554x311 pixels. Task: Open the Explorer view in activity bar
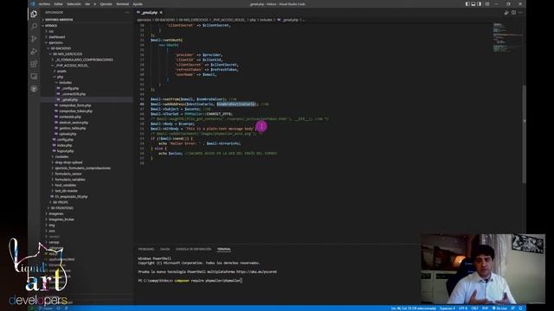pos(34,14)
